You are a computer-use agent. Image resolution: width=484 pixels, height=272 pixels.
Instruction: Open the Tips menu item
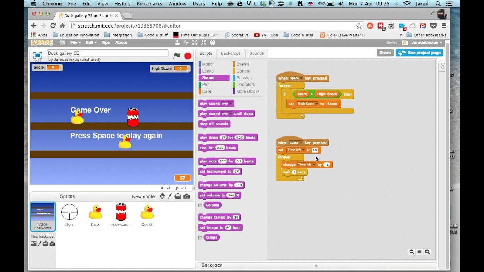[x=105, y=43]
